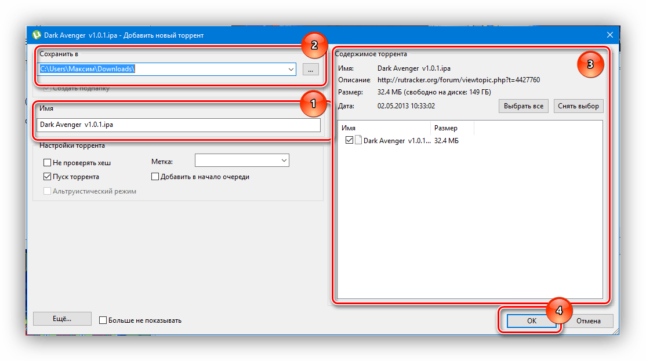Click the file icon next to Dark Avenger in the list

point(358,140)
